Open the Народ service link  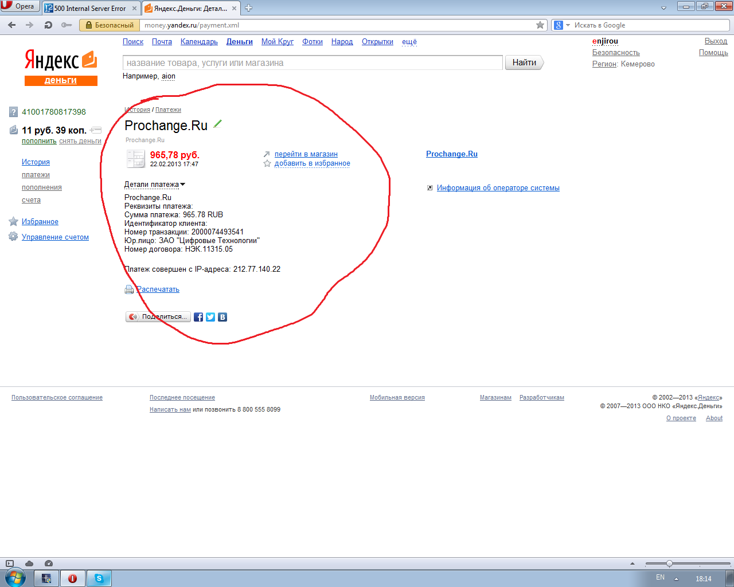pos(342,42)
